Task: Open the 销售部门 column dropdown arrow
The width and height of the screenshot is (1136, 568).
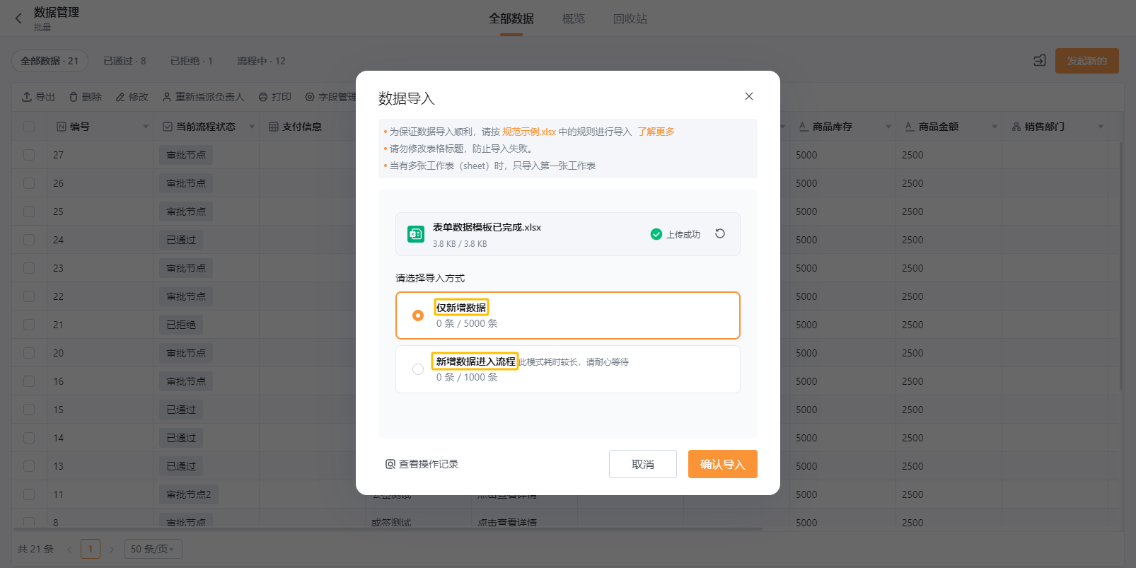Action: (1101, 127)
